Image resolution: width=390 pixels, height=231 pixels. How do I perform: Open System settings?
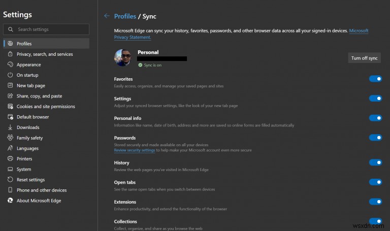point(46,169)
